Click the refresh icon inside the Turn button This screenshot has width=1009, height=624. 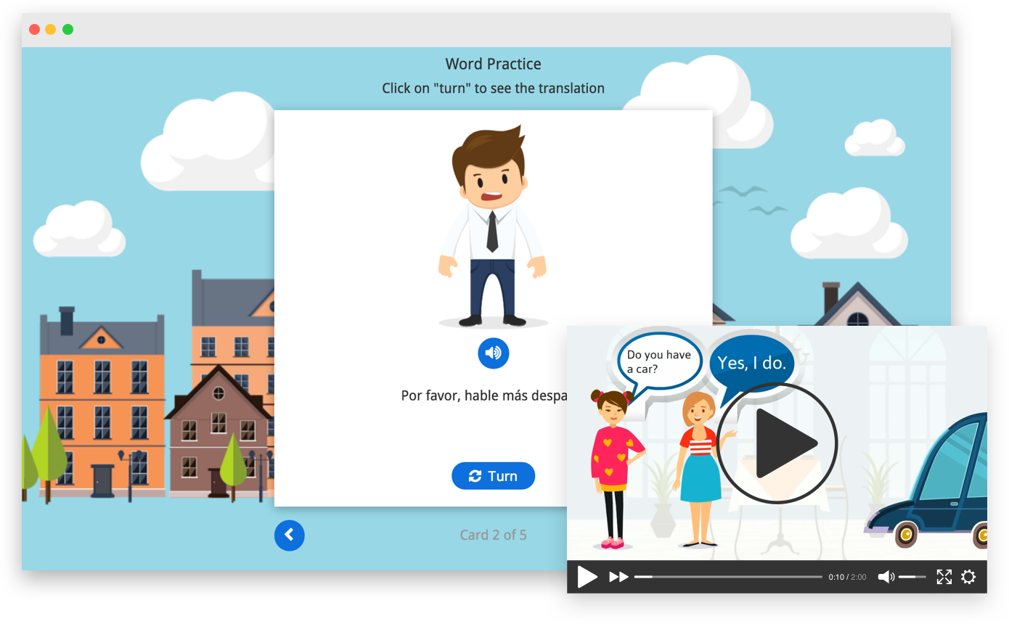475,475
